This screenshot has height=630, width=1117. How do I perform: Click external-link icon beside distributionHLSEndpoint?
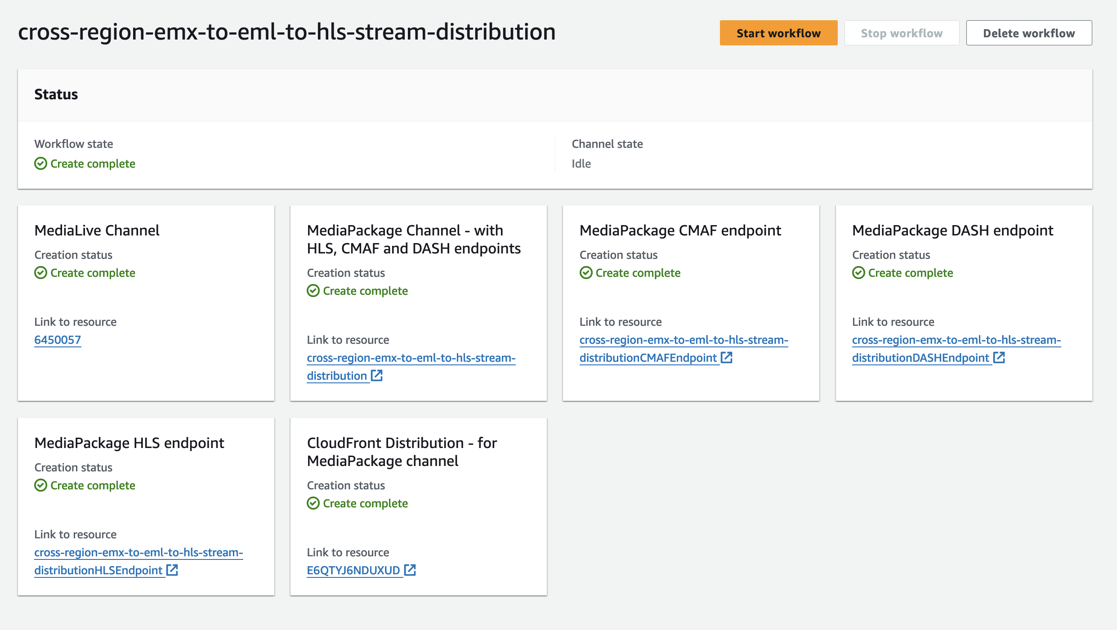[172, 570]
